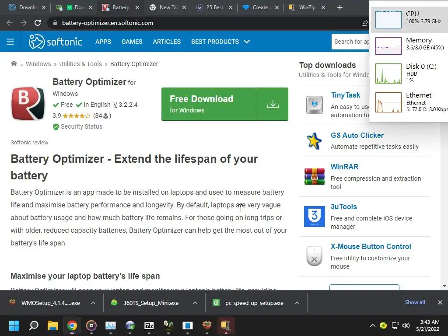Viewport: 448px width, 336px height.
Task: Open X-Mouse Button Control link
Action: 371,247
